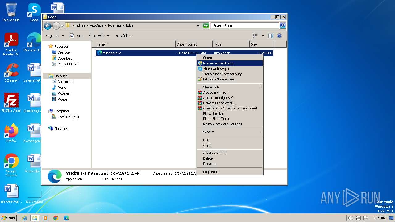Viewport: 395px width, 222px height.
Task: Click Copy in the context menu
Action: pyautogui.click(x=230, y=145)
